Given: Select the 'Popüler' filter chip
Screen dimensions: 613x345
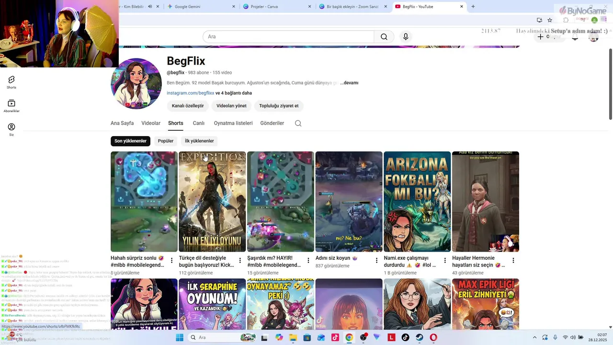Looking at the screenshot, I should 166,141.
